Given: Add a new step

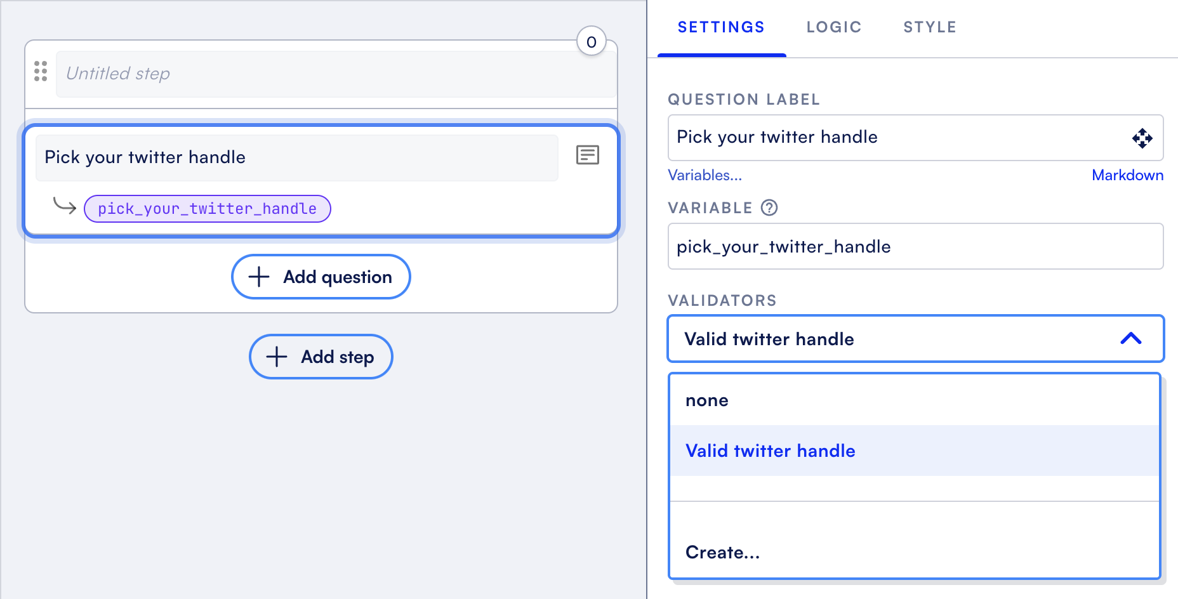Looking at the screenshot, I should (x=321, y=357).
